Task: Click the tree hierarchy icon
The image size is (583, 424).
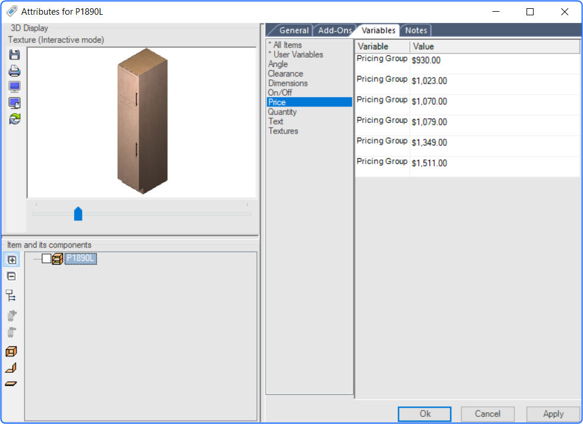Action: [11, 296]
